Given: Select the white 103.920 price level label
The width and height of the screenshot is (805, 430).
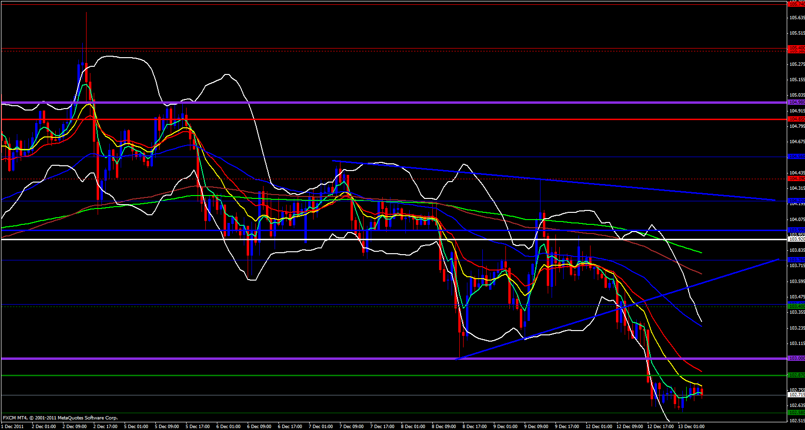Looking at the screenshot, I should (x=796, y=239).
